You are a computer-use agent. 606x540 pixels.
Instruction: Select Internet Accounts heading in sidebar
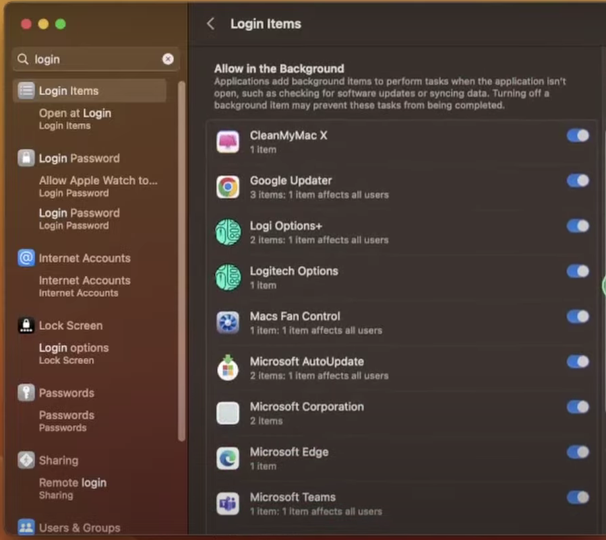tap(85, 258)
